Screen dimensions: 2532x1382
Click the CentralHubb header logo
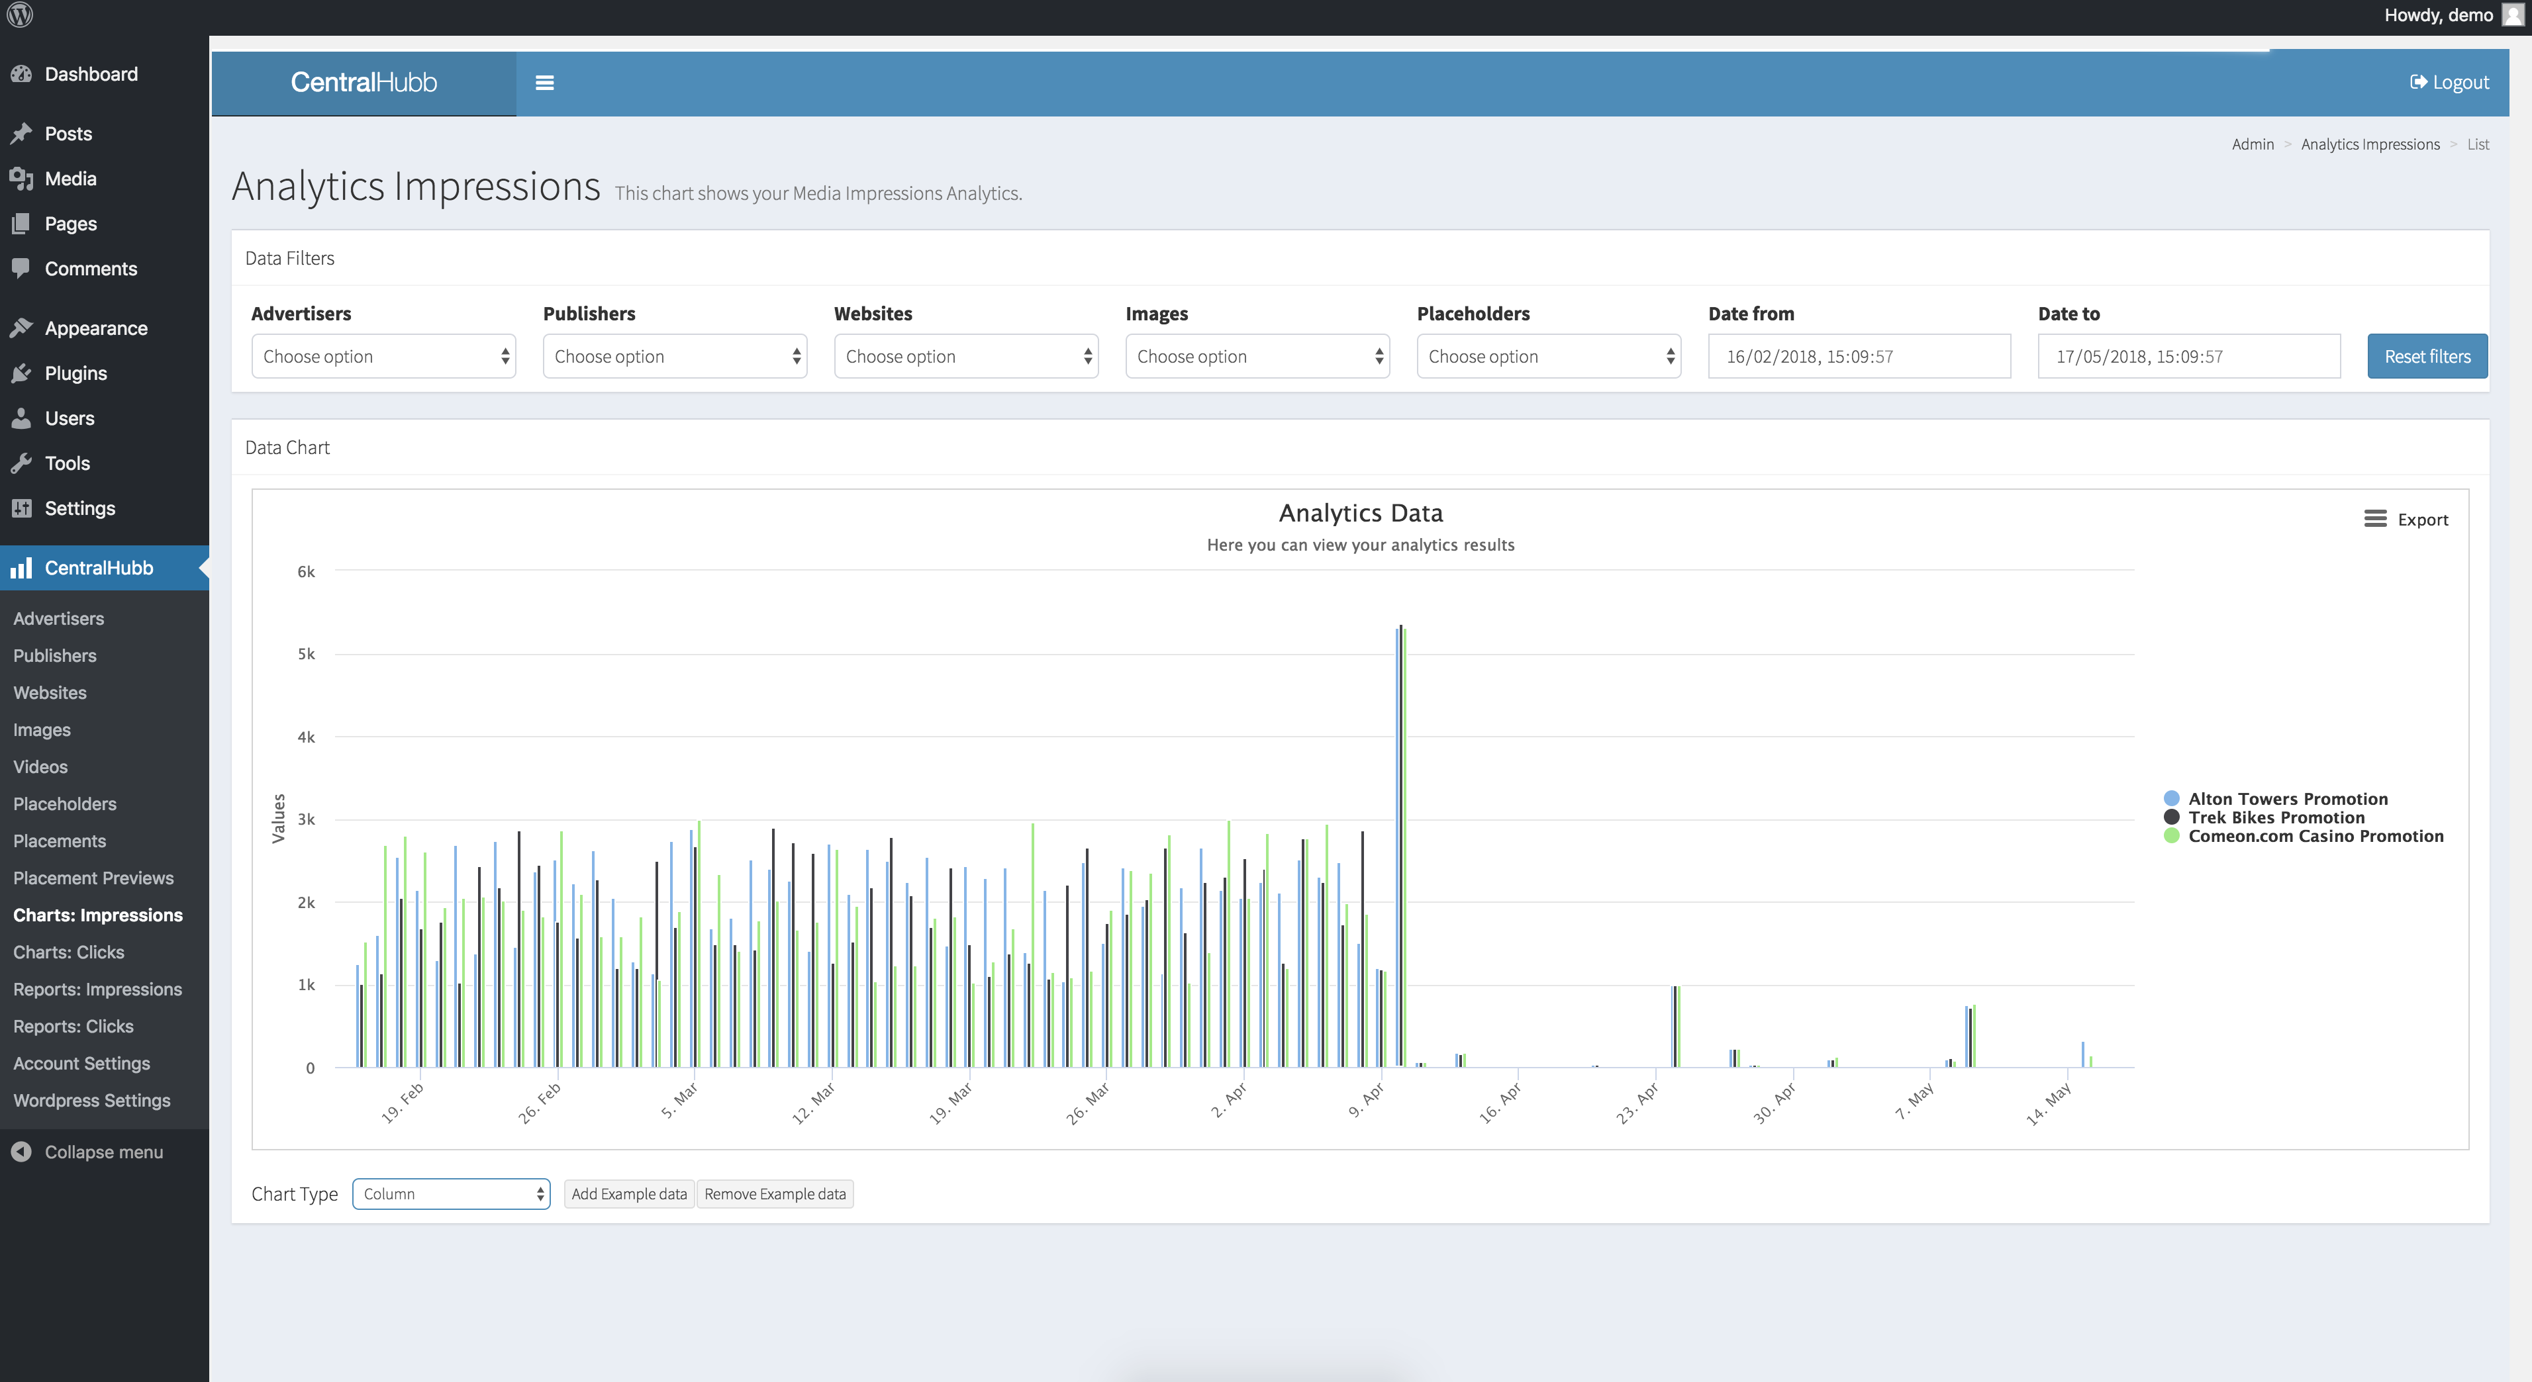[364, 83]
